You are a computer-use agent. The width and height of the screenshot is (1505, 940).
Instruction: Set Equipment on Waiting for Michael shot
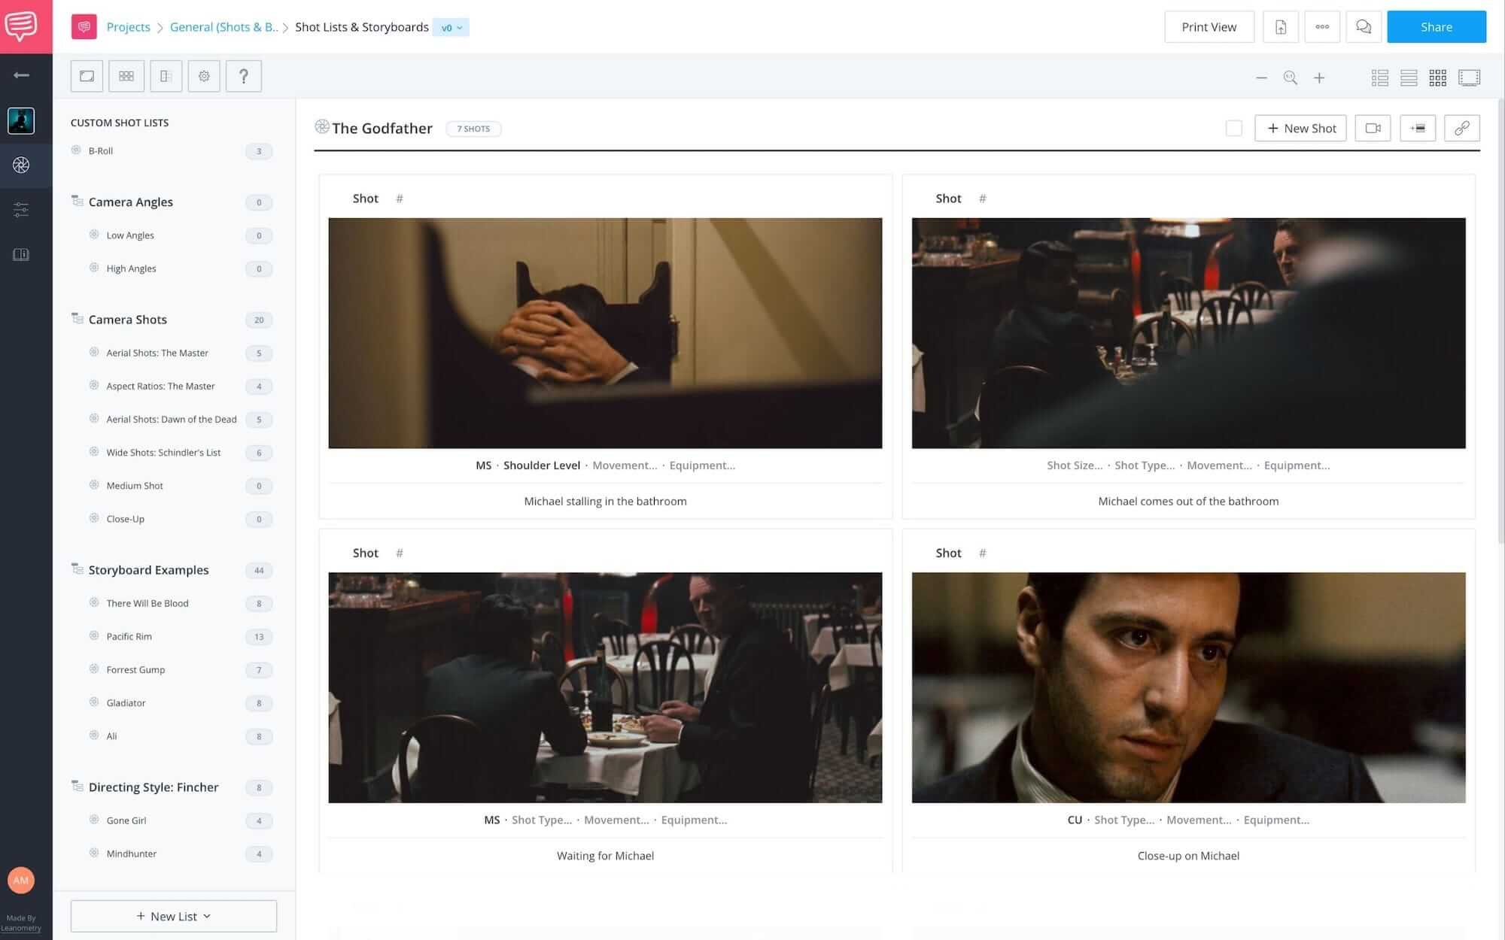[694, 820]
